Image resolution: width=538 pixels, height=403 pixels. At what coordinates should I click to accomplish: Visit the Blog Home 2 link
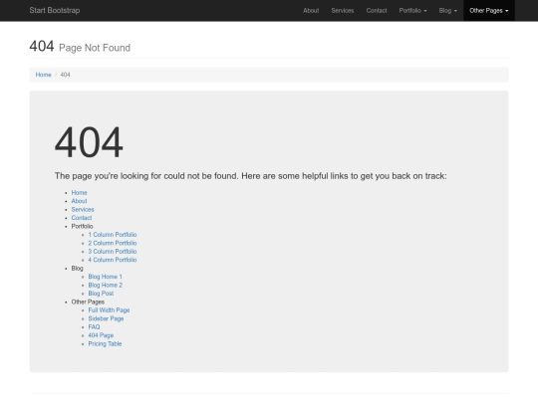point(106,286)
